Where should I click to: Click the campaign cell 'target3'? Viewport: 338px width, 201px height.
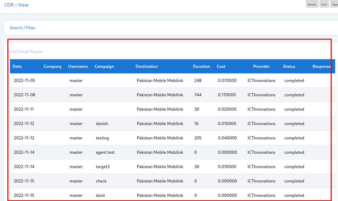tap(103, 166)
